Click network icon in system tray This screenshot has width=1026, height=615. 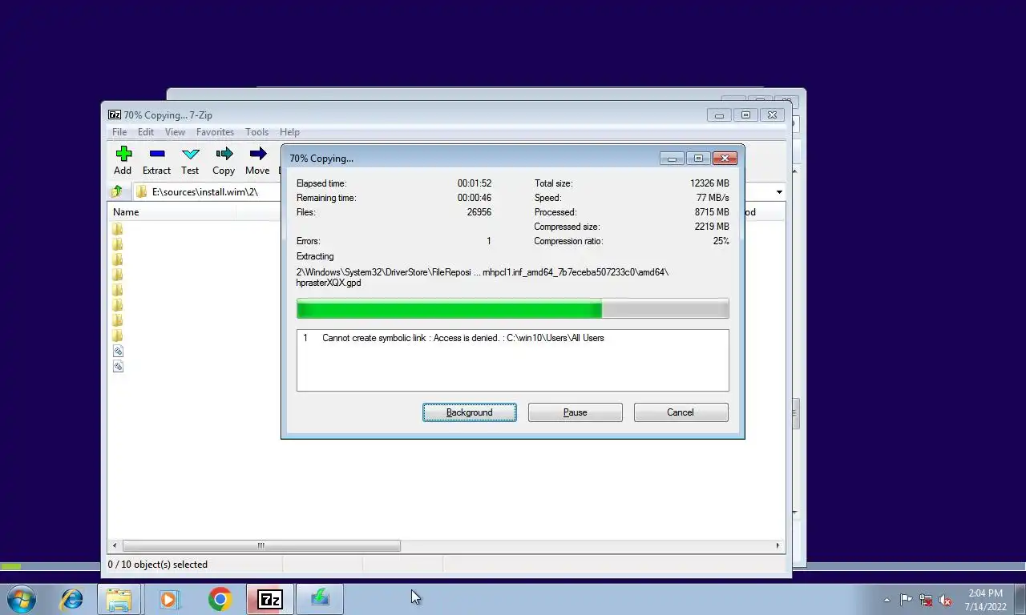(926, 600)
